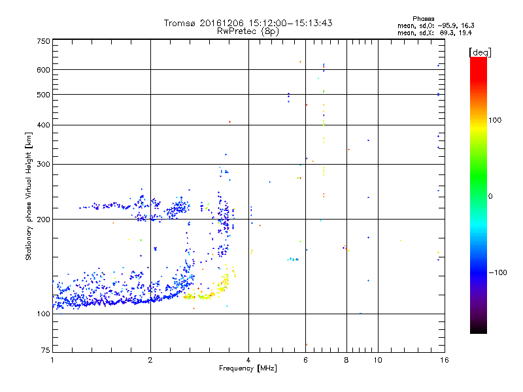523x392 pixels.
Task: Click the [deg] colorbar unit label
Action: coord(481,52)
